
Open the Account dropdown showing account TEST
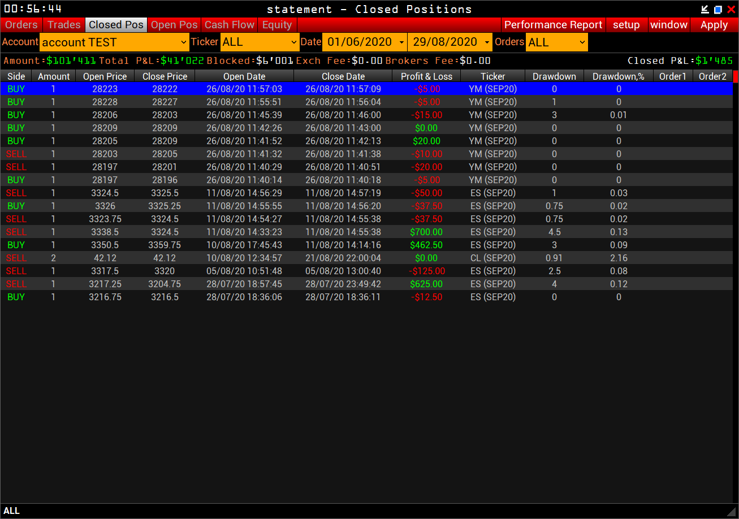point(114,42)
